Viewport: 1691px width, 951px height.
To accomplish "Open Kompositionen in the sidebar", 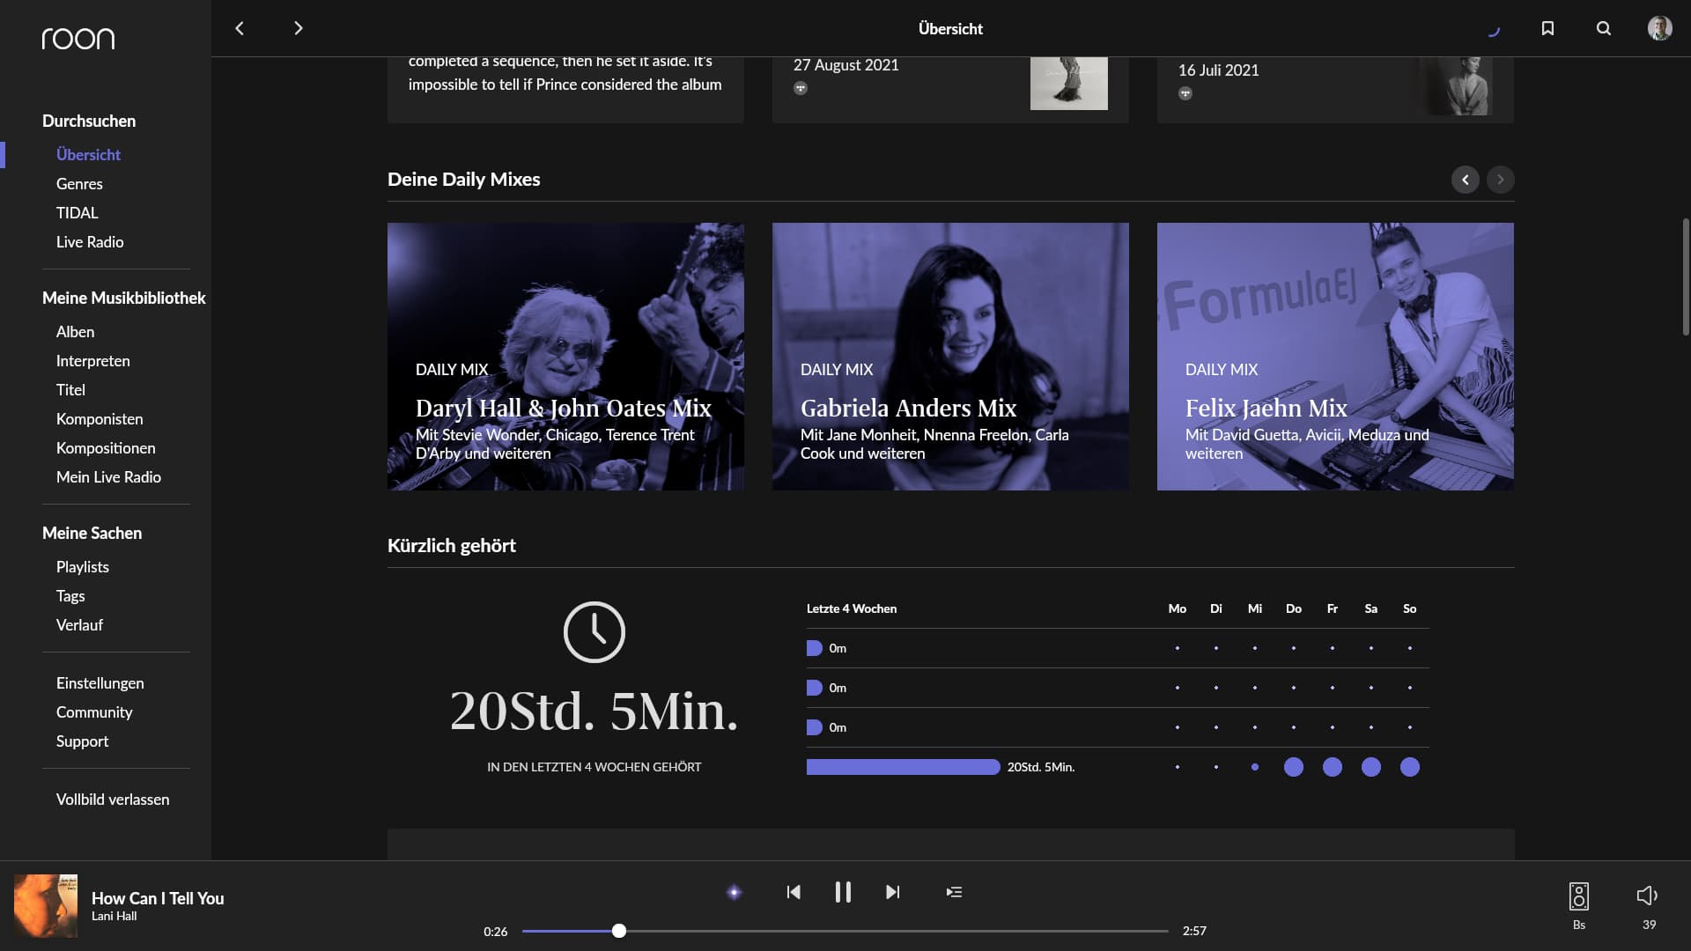I will (106, 448).
